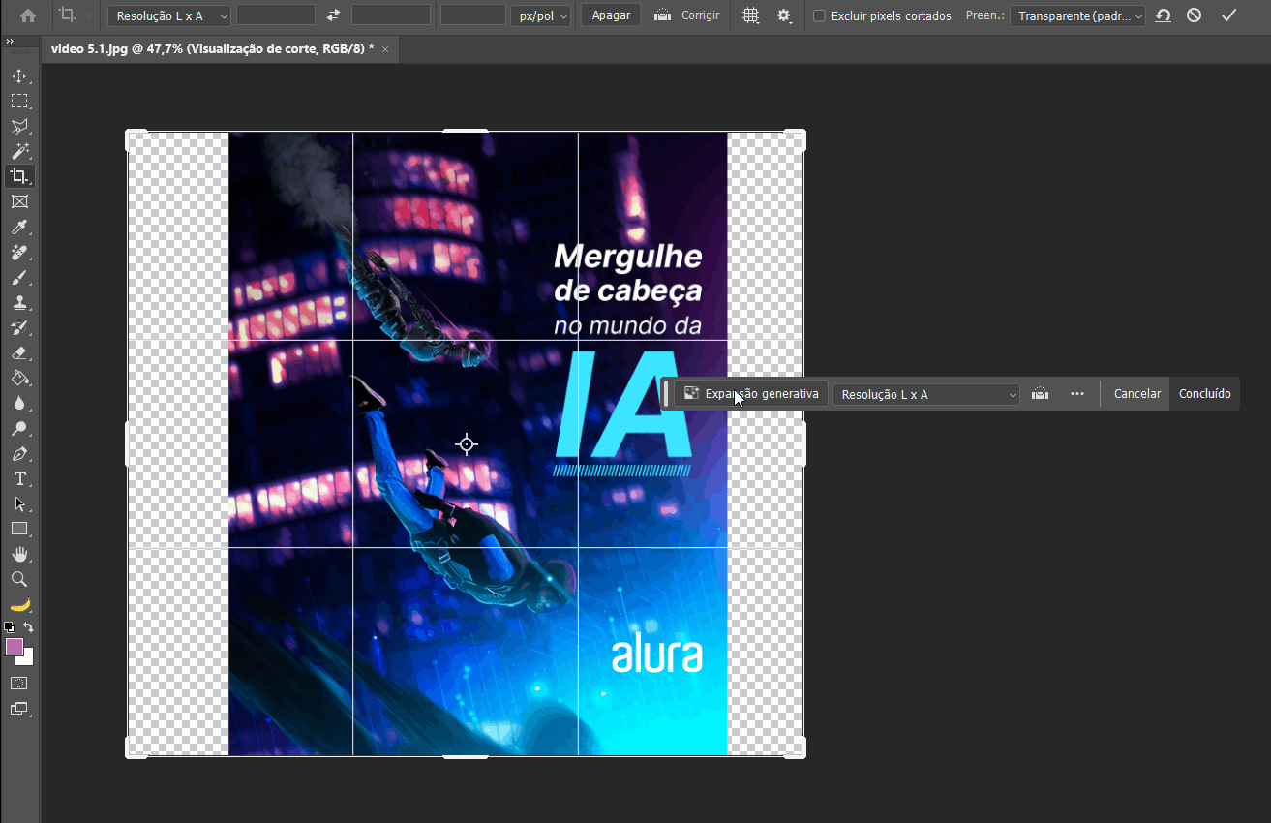Enable Excluir pixels cortados checkbox
This screenshot has width=1271, height=823.
tap(819, 15)
